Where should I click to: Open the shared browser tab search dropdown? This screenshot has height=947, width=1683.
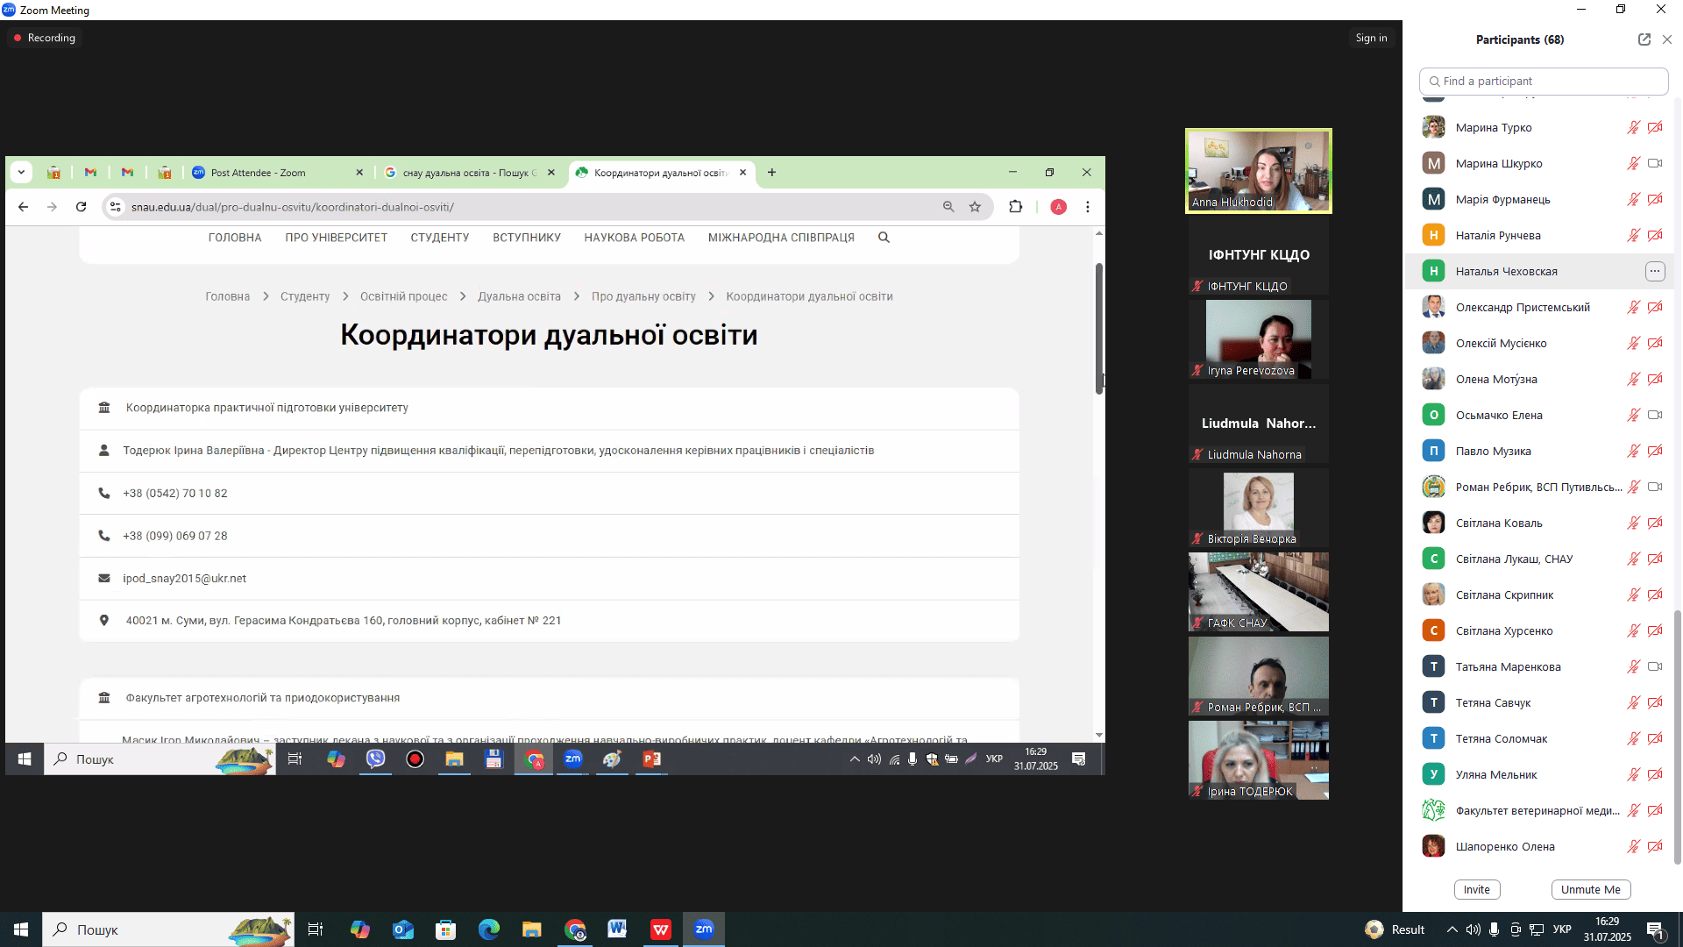pos(21,173)
